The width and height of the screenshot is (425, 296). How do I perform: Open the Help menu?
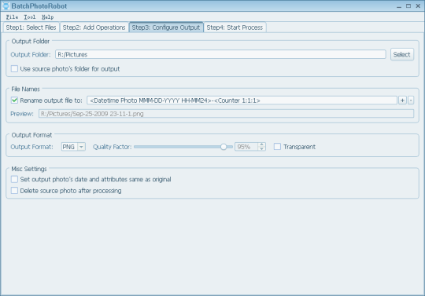coord(47,17)
